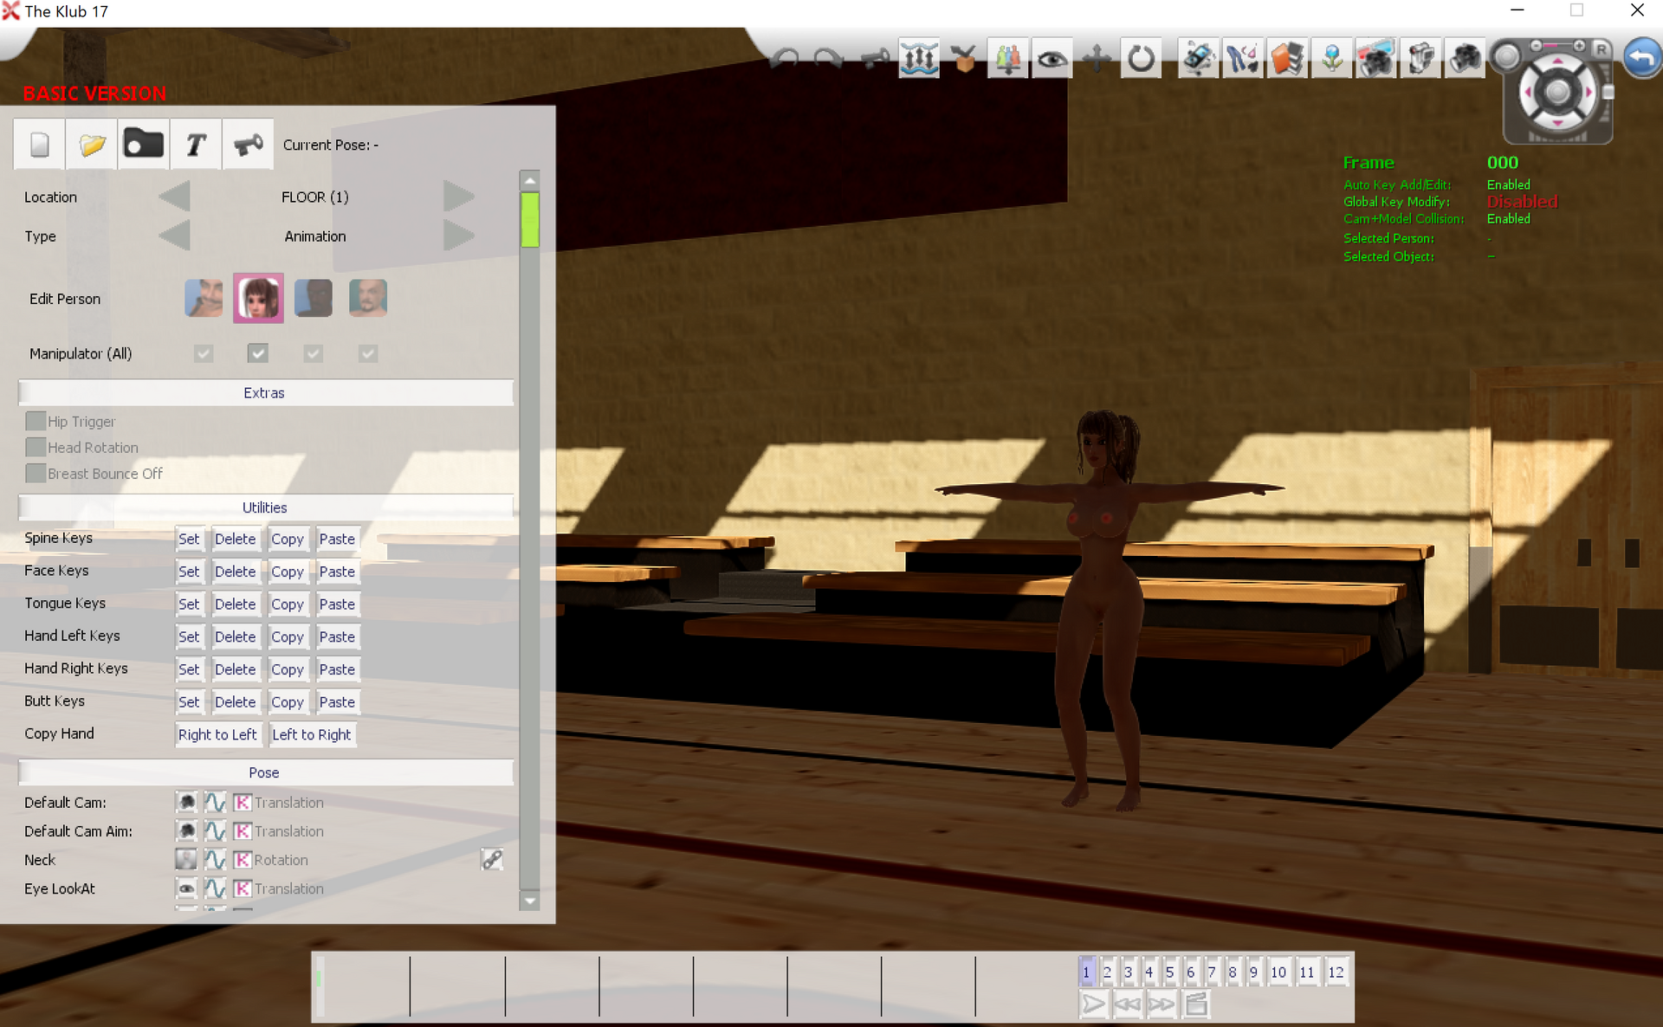Click the photo camera screenshot icon
The image size is (1663, 1027).
tap(1465, 59)
